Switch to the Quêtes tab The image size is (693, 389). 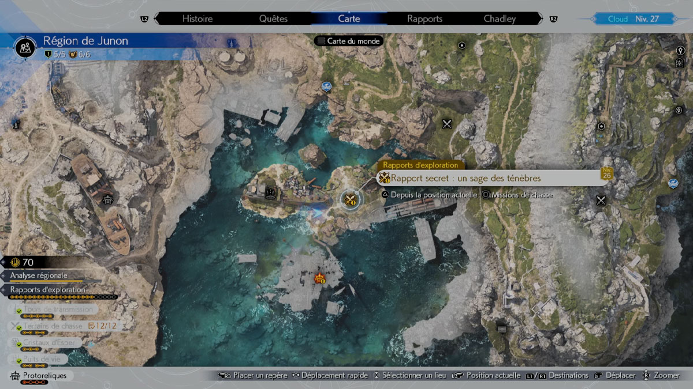tap(273, 18)
